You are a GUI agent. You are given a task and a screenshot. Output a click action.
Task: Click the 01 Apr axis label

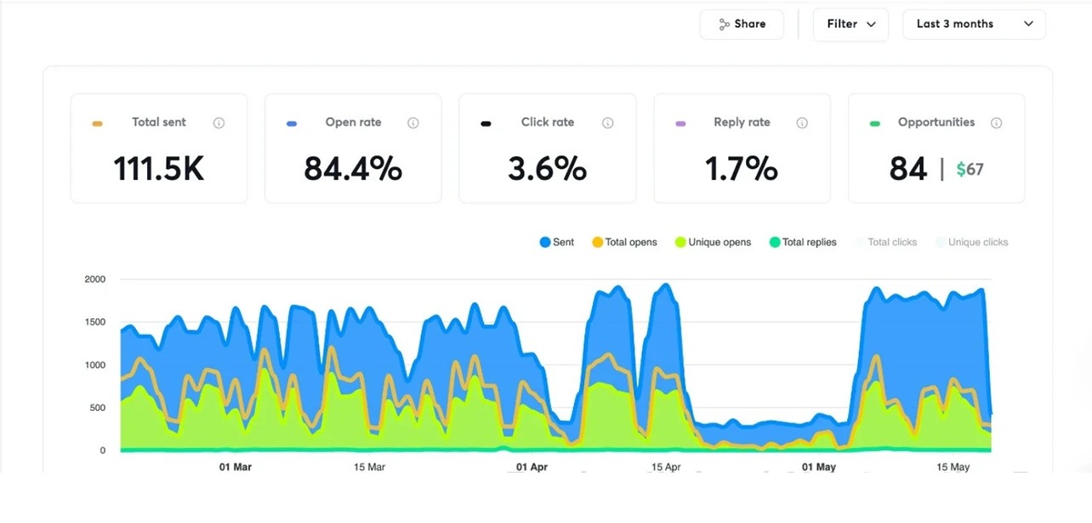pyautogui.click(x=532, y=467)
